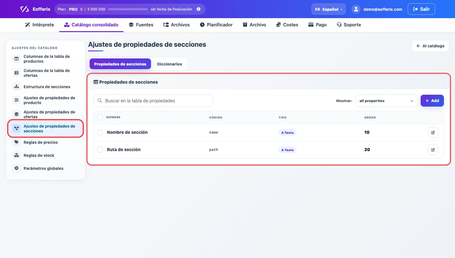The image size is (455, 258).
Task: Open the Intérprete menu
Action: tap(40, 25)
